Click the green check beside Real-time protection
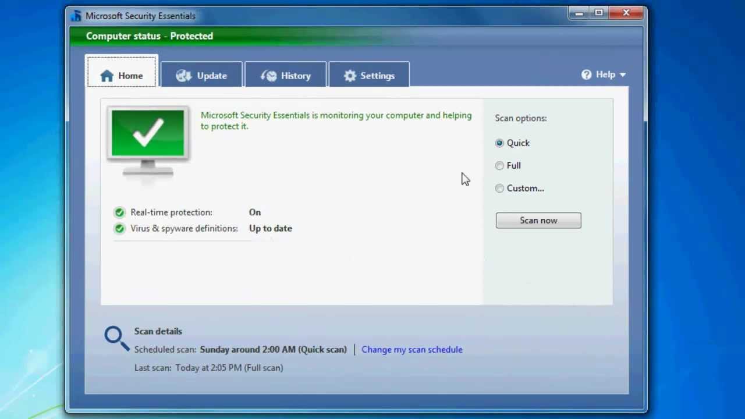 (119, 212)
